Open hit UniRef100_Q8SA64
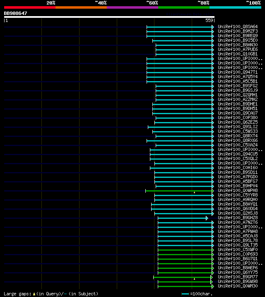 click(x=238, y=27)
